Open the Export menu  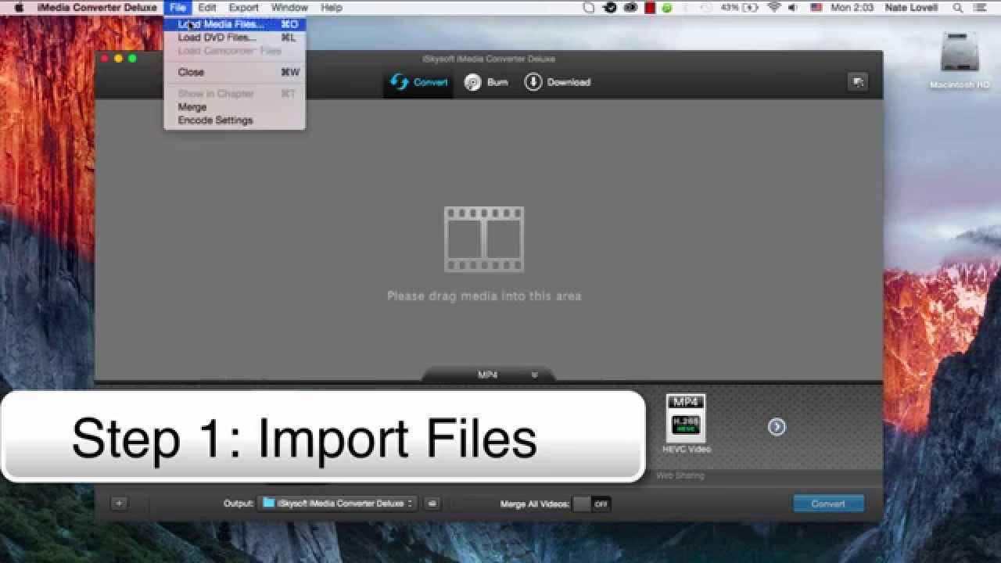tap(243, 7)
